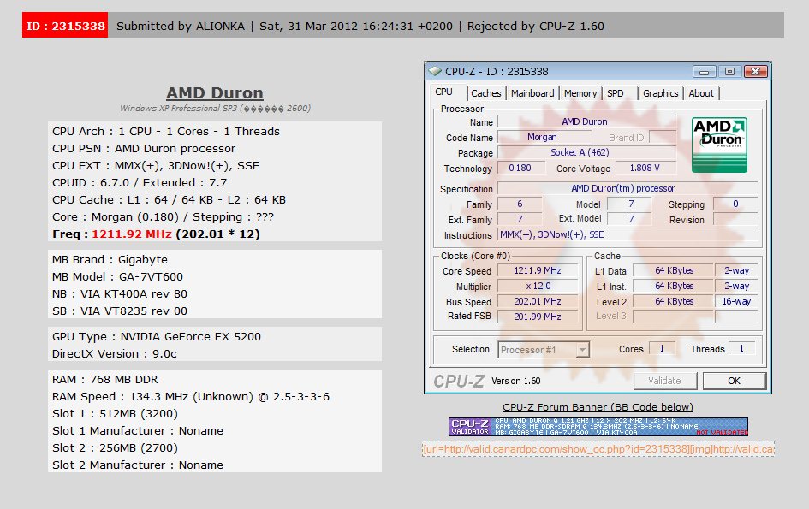Click the L1 Data 64 KBytes value
809x509 pixels.
673,270
